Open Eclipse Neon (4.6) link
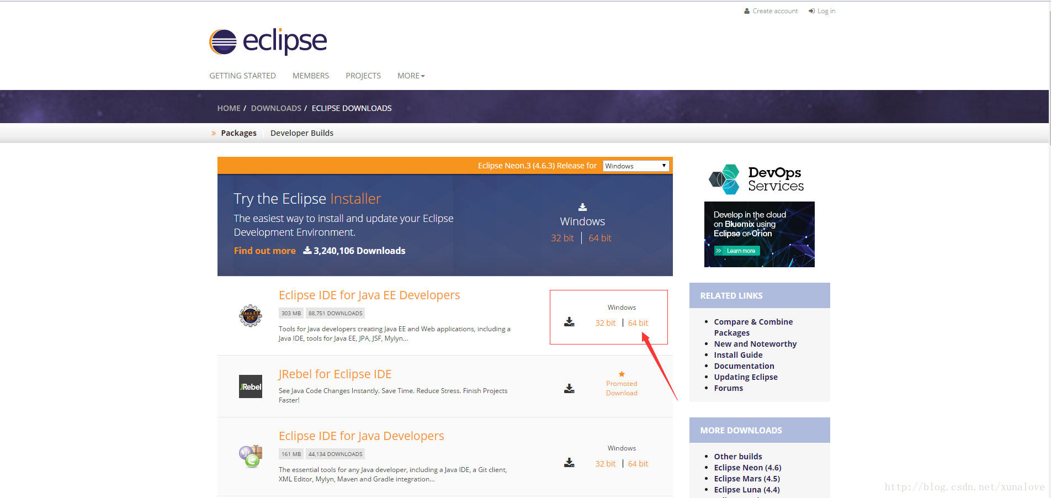This screenshot has width=1051, height=498. pos(747,468)
